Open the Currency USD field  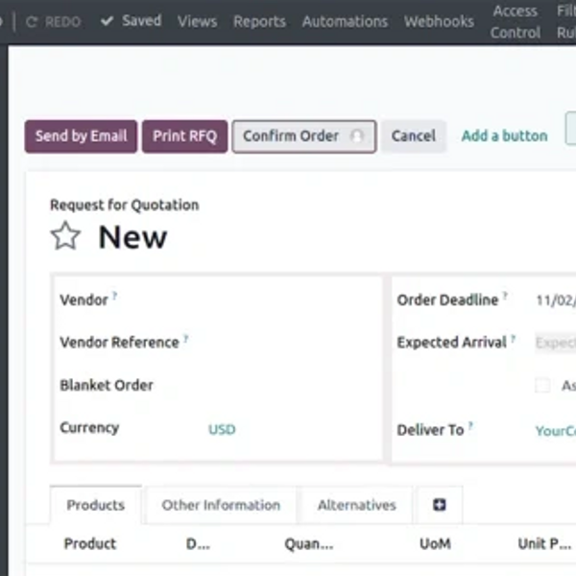[222, 429]
